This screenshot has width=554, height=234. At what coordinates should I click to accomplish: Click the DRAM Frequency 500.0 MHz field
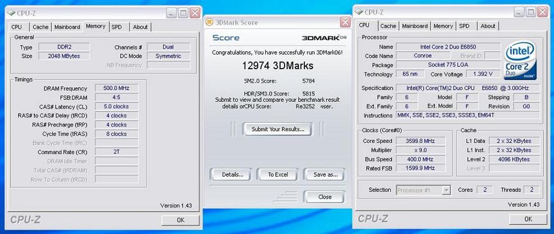click(116, 88)
